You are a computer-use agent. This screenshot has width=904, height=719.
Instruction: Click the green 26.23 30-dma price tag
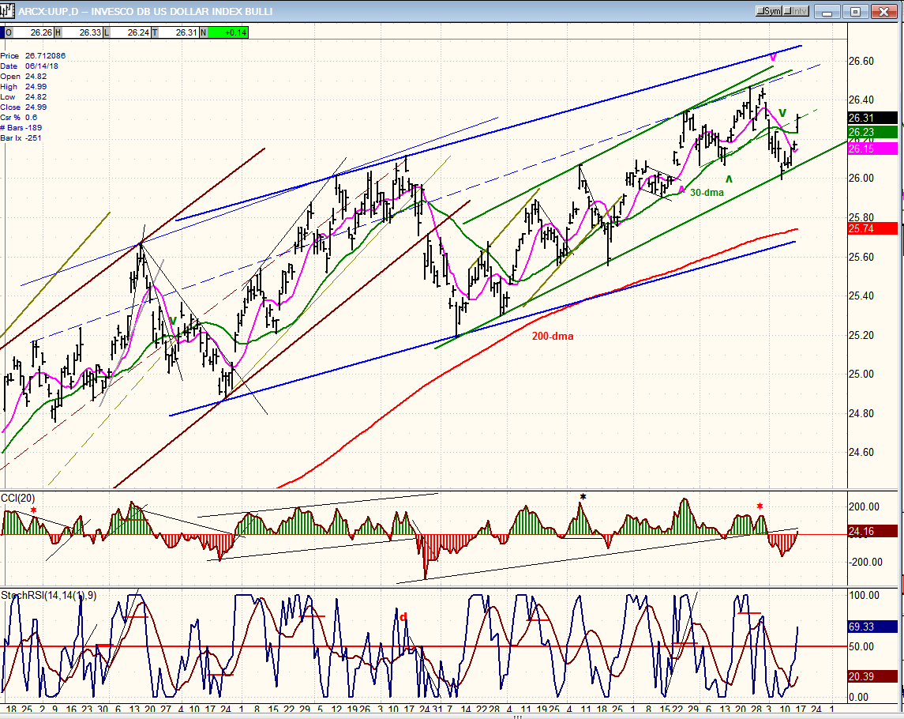coord(872,132)
